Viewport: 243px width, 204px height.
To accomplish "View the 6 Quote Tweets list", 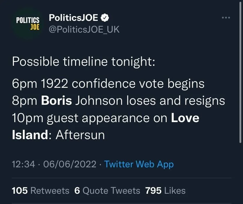I will click(107, 190).
